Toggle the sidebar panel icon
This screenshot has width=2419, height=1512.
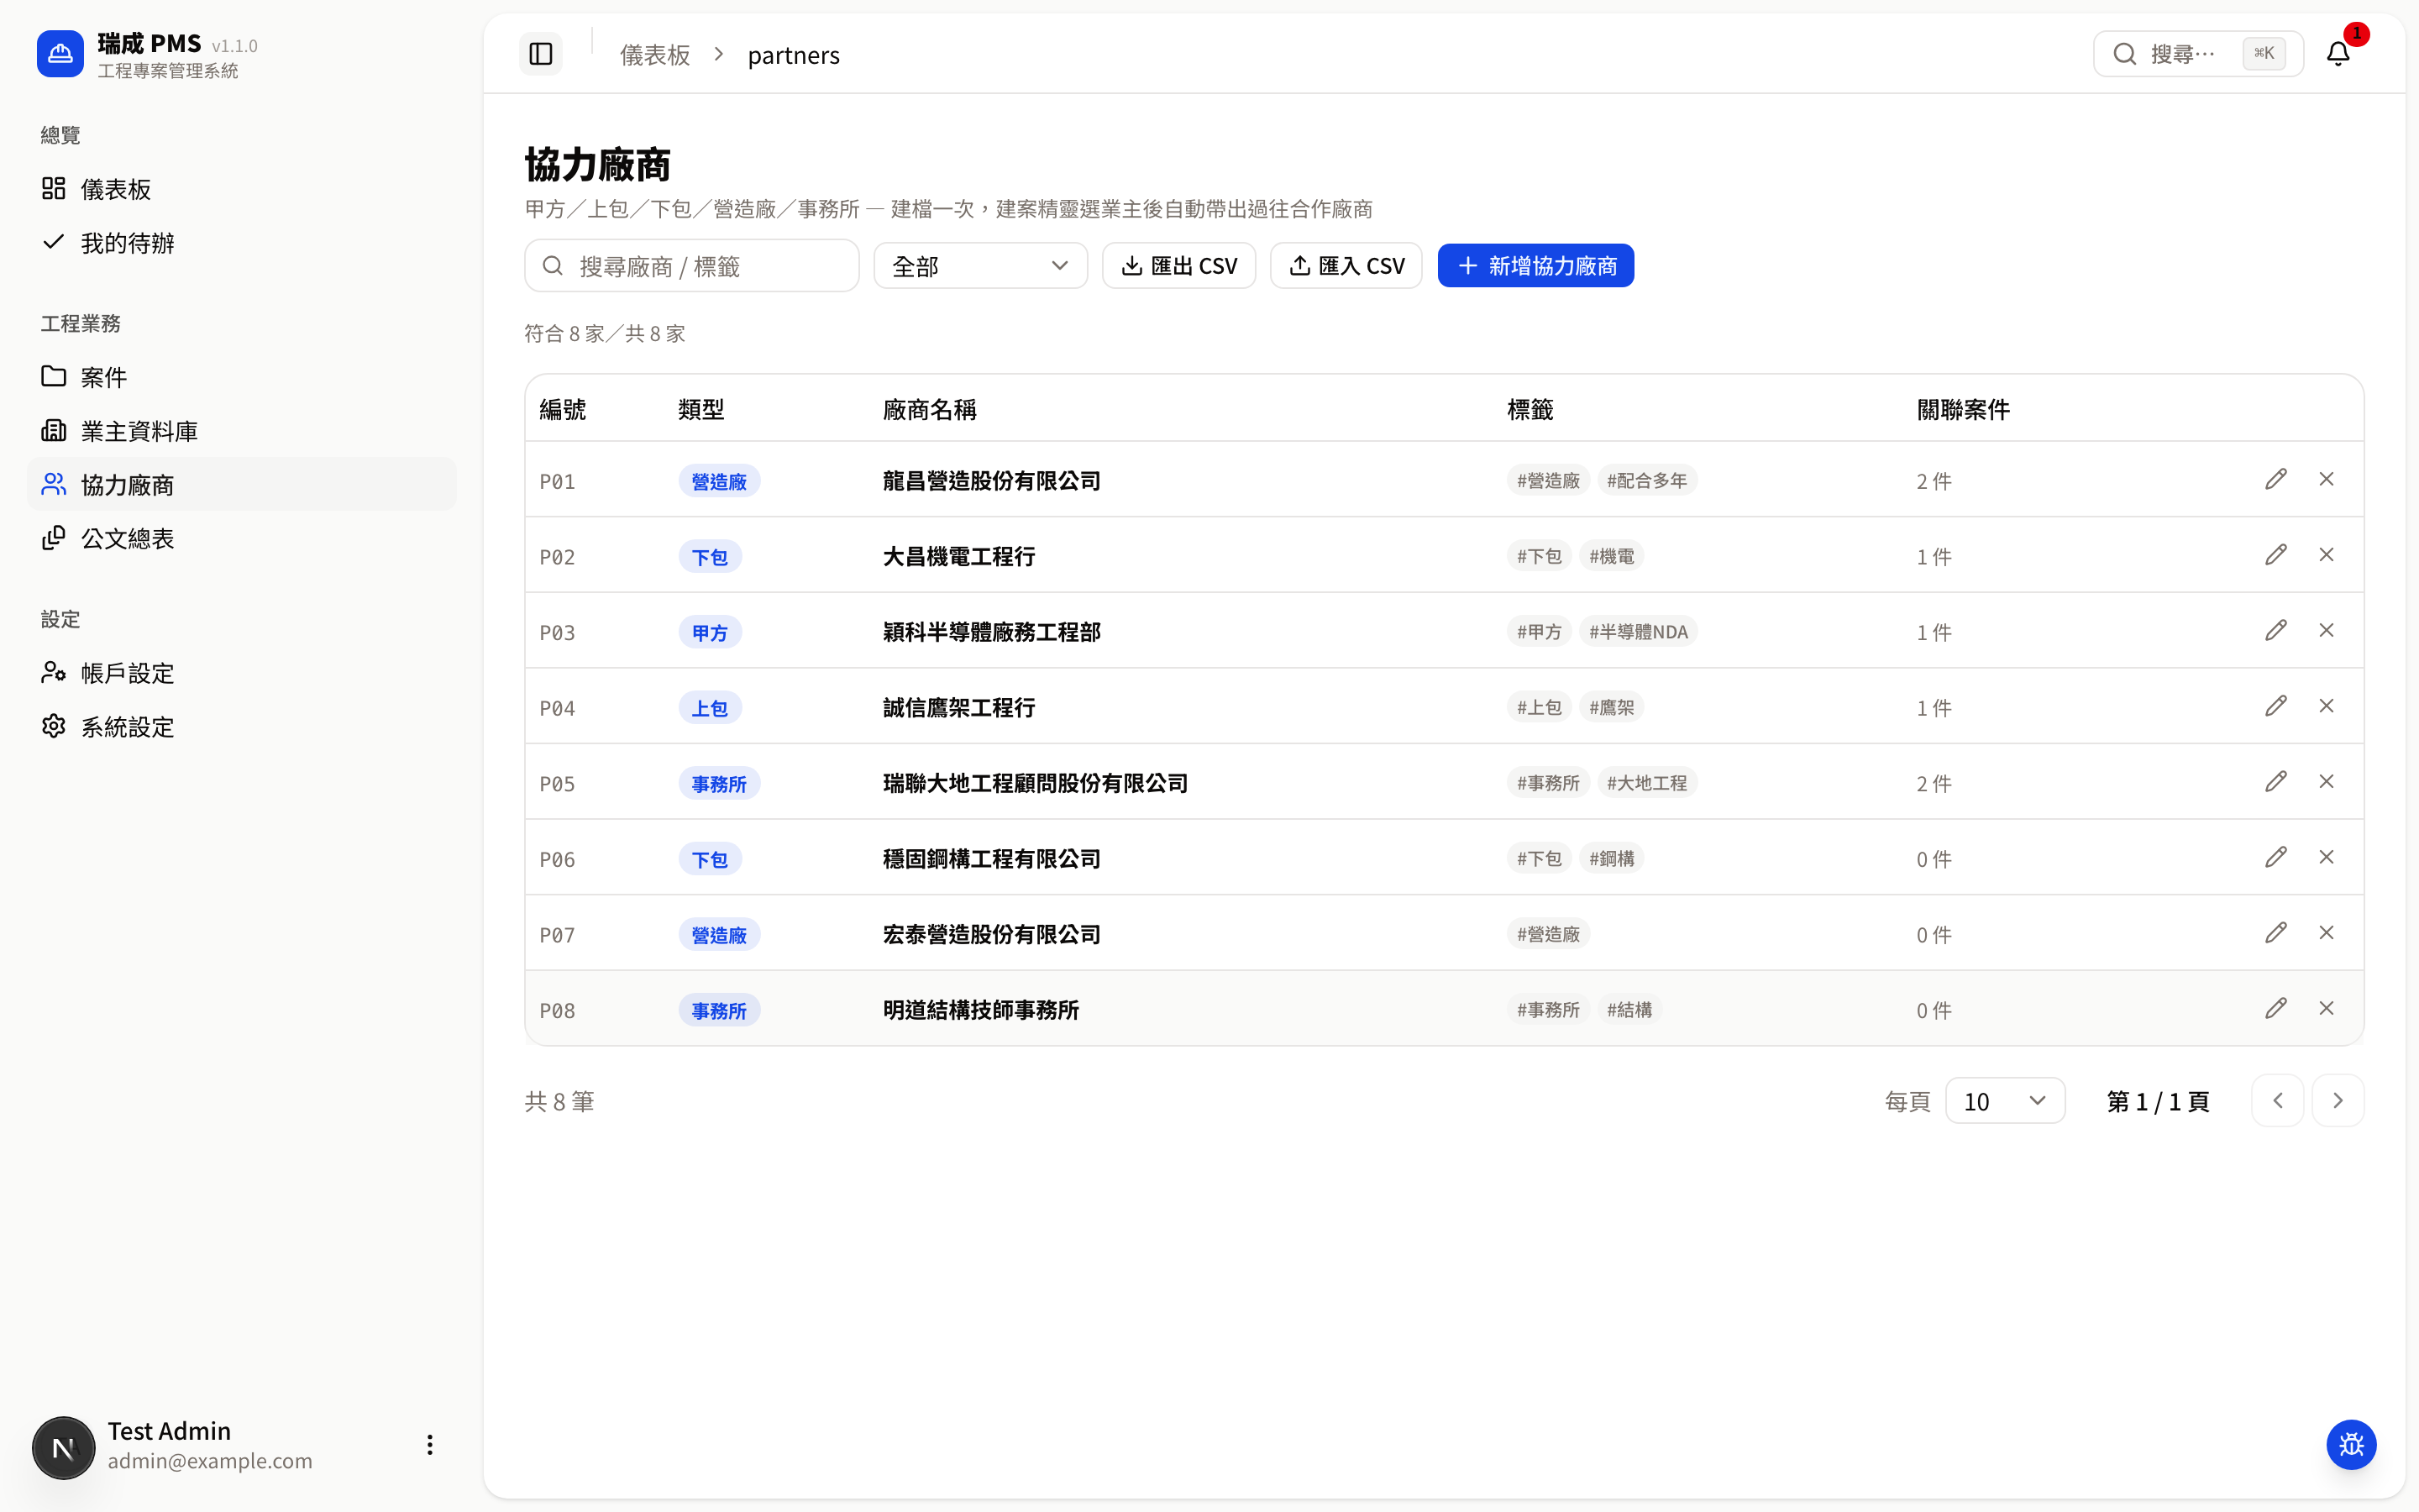[541, 54]
